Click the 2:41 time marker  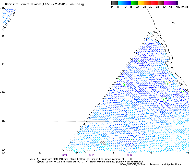(x=92, y=155)
